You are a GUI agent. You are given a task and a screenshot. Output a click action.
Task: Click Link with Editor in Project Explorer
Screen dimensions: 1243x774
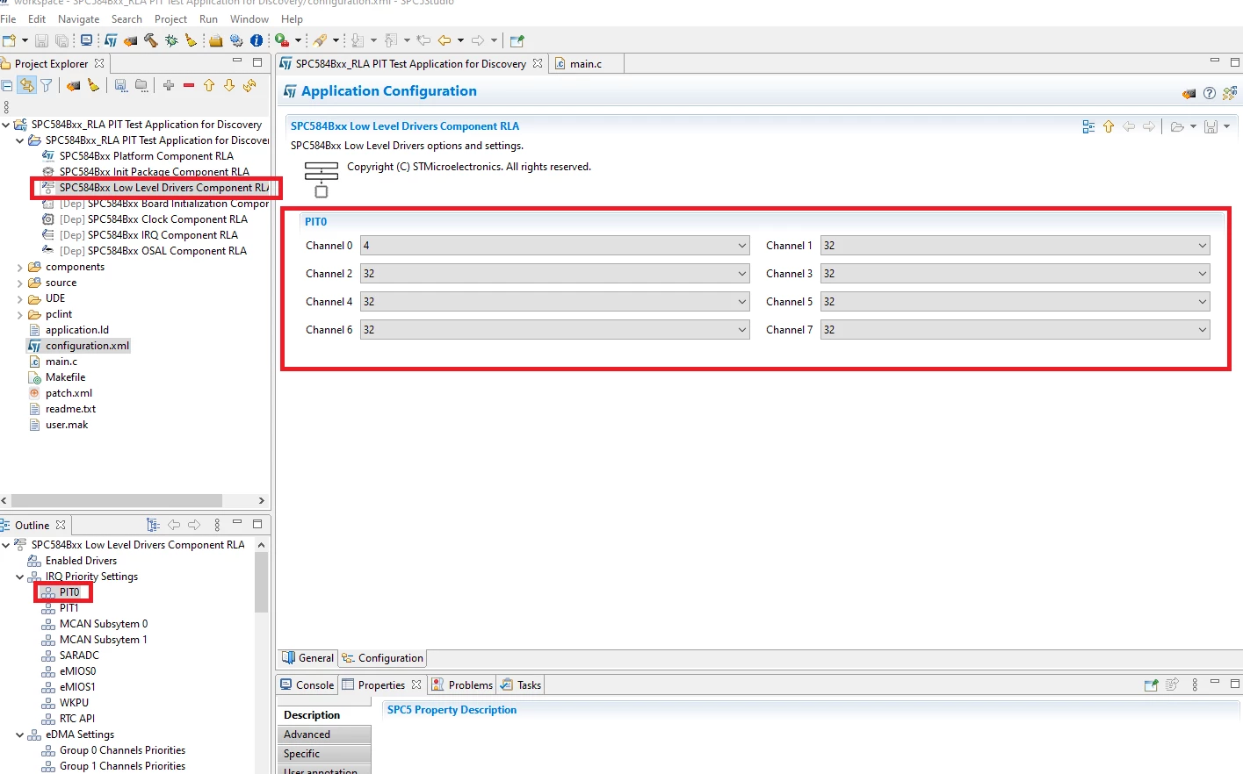(x=26, y=85)
